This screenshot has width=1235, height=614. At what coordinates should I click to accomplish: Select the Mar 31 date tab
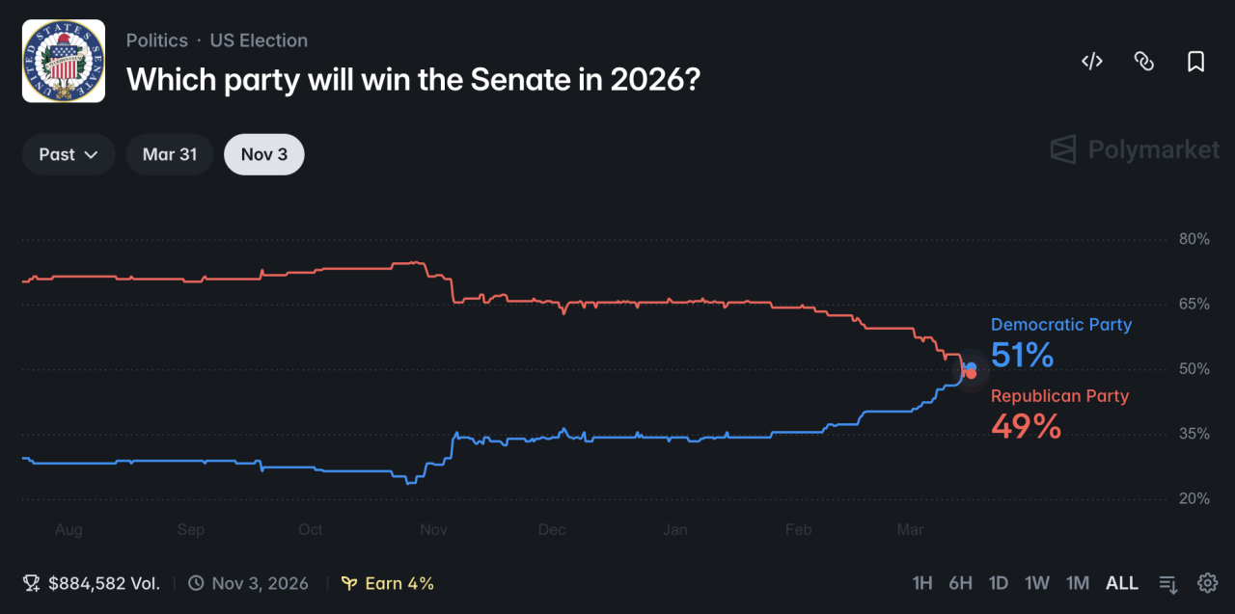pyautogui.click(x=170, y=154)
